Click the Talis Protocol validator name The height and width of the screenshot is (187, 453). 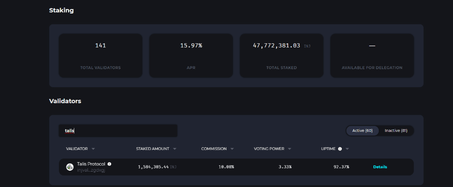tap(91, 164)
